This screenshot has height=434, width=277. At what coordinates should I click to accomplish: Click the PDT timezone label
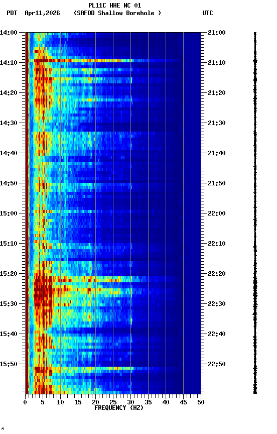(12, 13)
